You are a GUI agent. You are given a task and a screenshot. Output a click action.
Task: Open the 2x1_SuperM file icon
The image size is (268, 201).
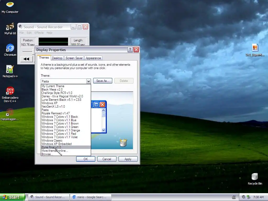(255, 50)
